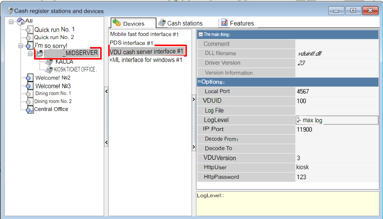The width and height of the screenshot is (383, 219).
Task: Open the LogLevel value dropdown
Action: coord(337,120)
